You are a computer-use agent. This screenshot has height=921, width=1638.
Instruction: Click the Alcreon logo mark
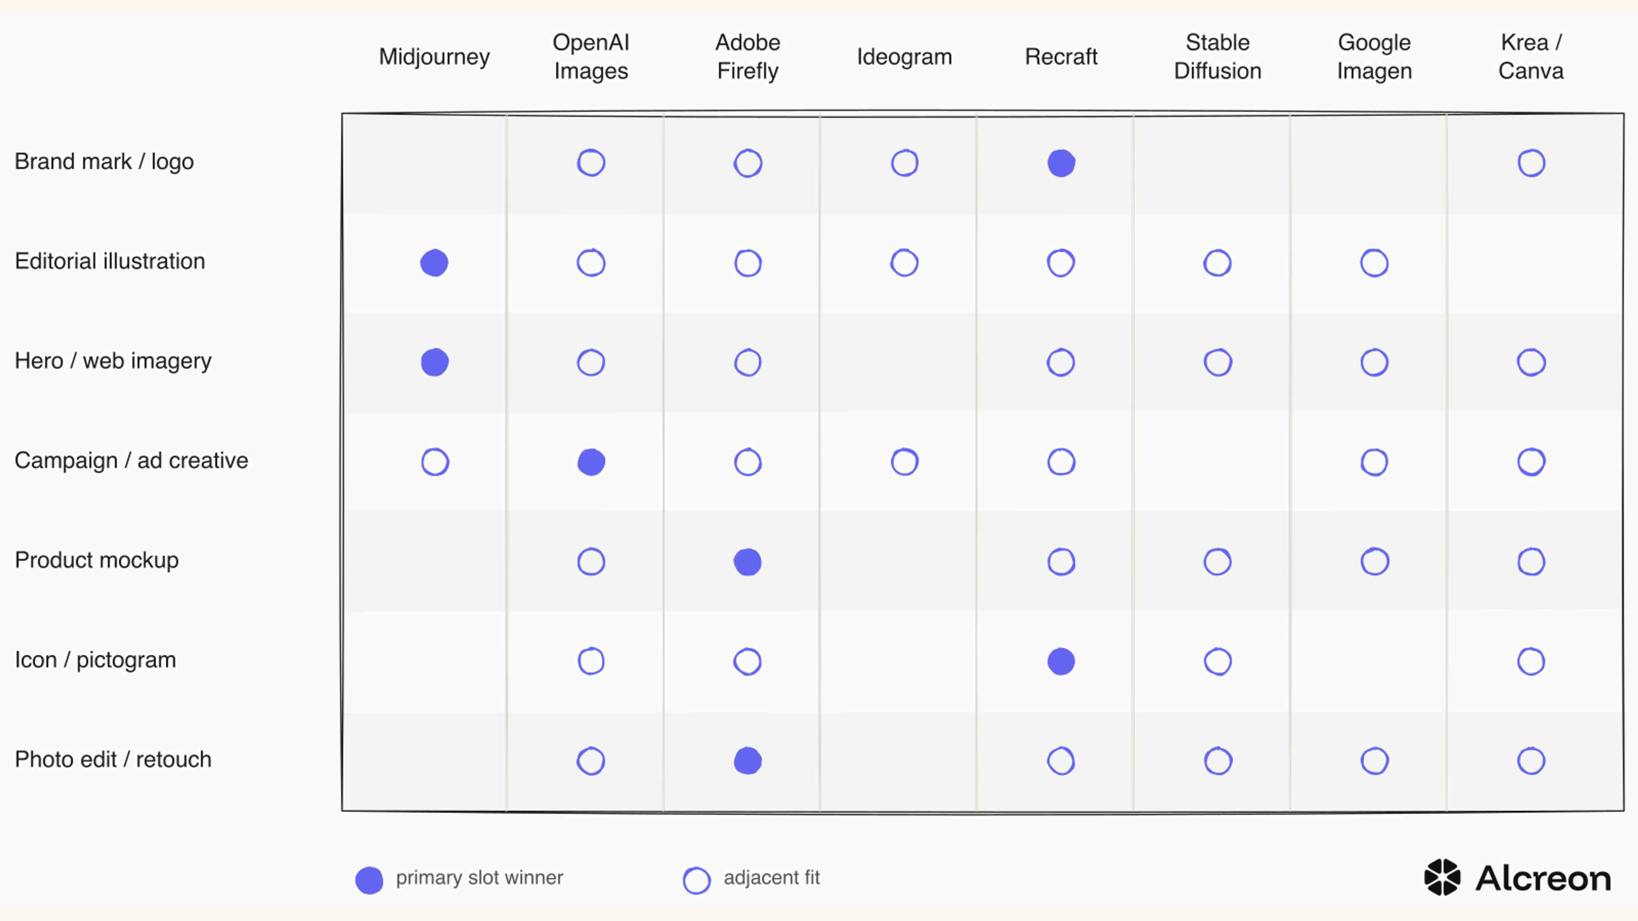(1442, 877)
